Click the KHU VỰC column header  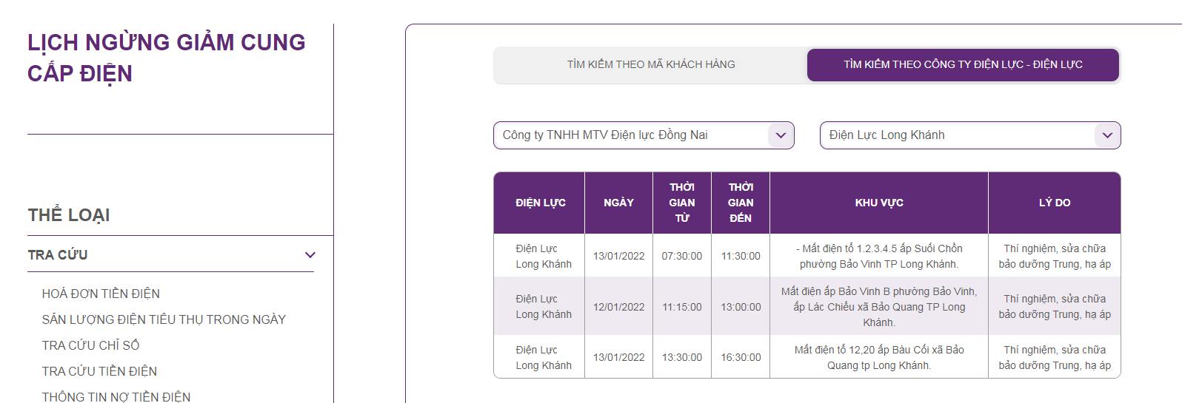click(879, 203)
